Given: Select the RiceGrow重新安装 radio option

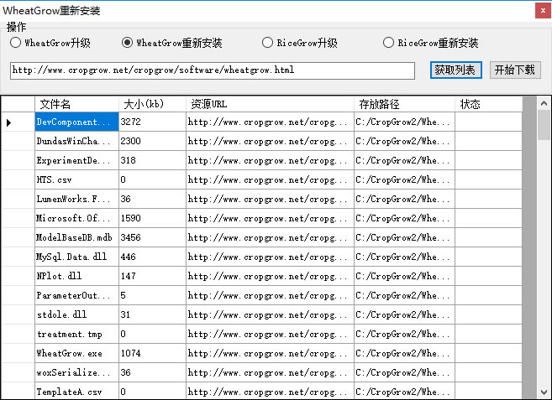Looking at the screenshot, I should click(x=389, y=43).
